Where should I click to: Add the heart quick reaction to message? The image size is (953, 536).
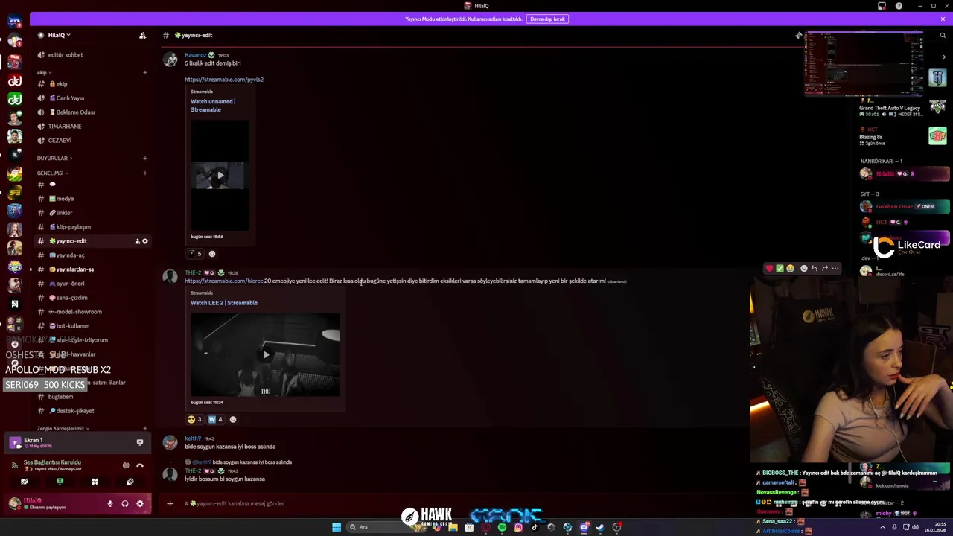(769, 268)
